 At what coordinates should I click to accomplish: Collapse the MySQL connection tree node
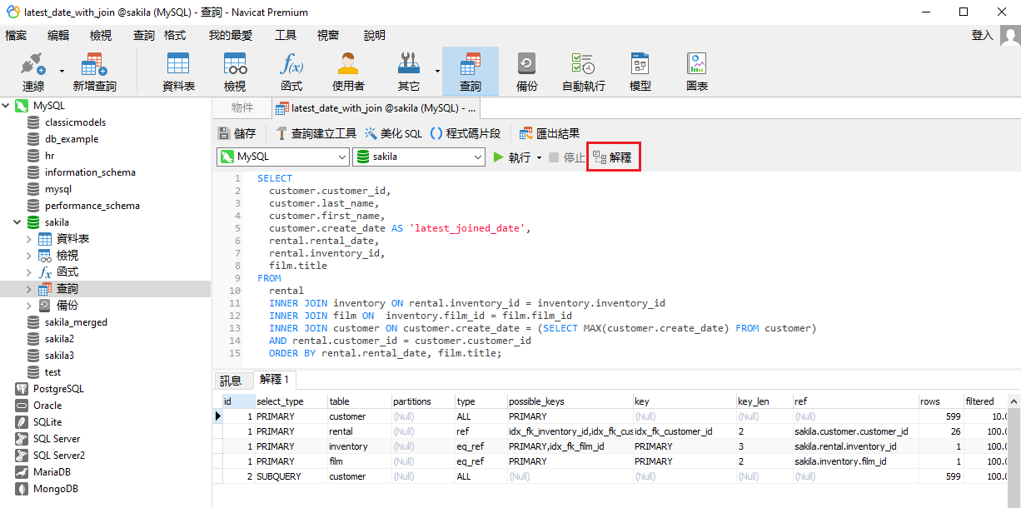click(7, 106)
